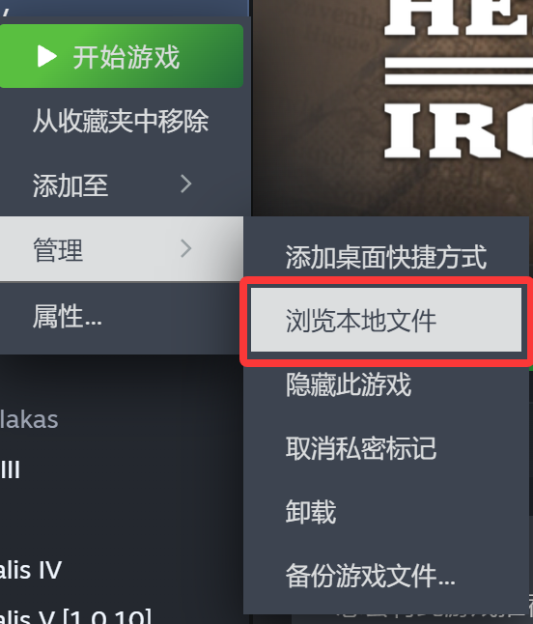Click 卸载 to uninstall the game

coord(386,512)
